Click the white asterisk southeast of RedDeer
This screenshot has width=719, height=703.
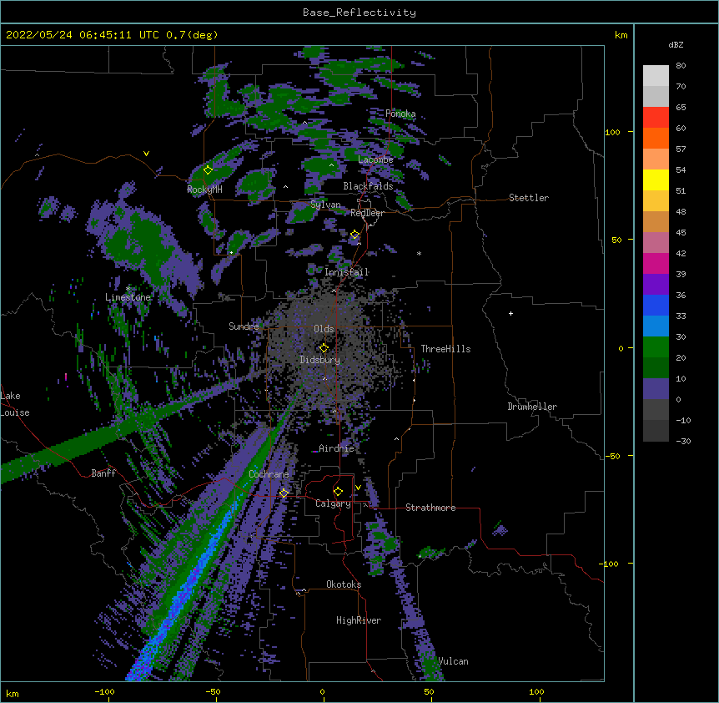click(x=419, y=253)
